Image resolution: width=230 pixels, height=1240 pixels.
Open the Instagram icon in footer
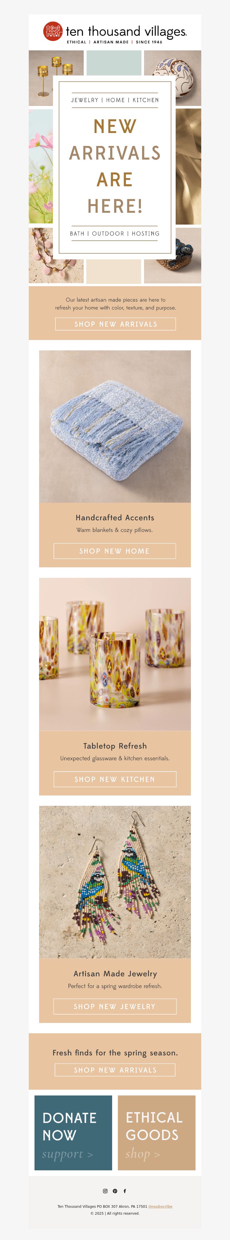click(x=105, y=1191)
